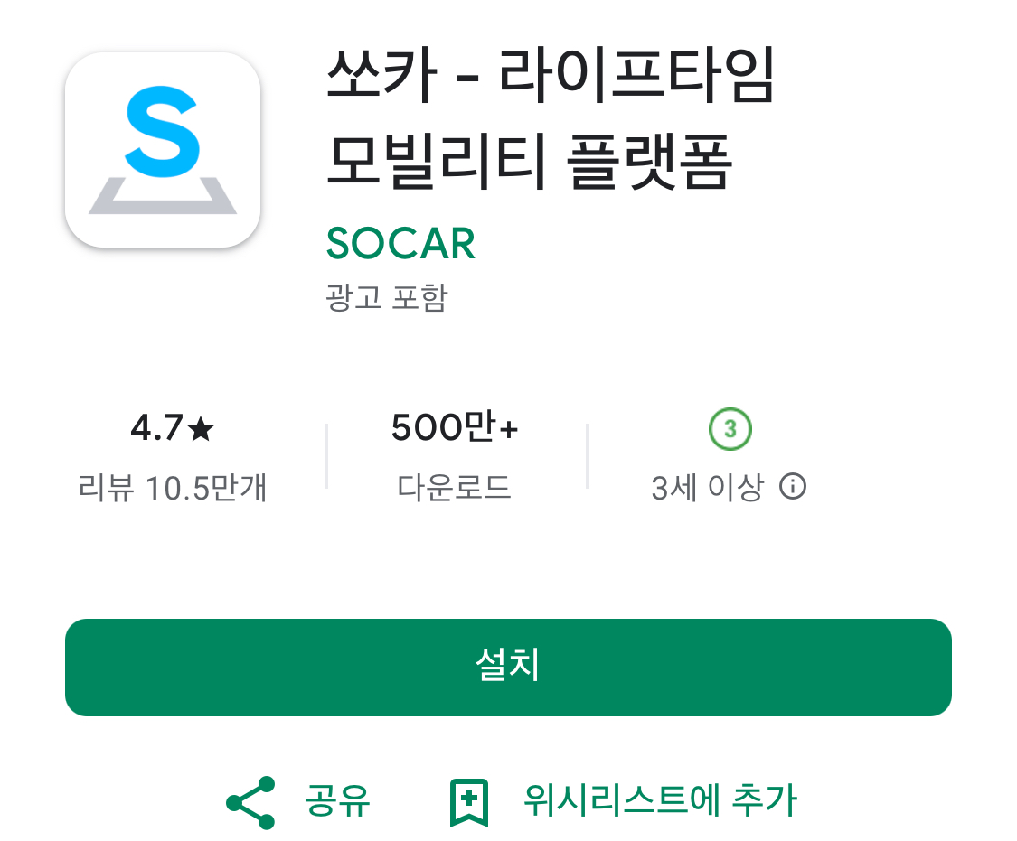Click the 광고 포함 ads label

[387, 297]
